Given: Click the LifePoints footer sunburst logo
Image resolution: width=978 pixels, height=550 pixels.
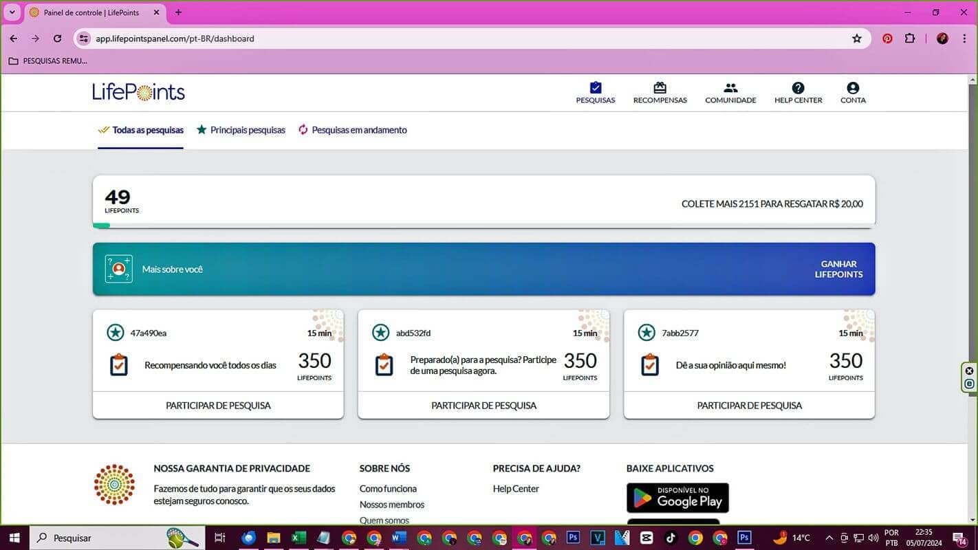Looking at the screenshot, I should (x=114, y=485).
